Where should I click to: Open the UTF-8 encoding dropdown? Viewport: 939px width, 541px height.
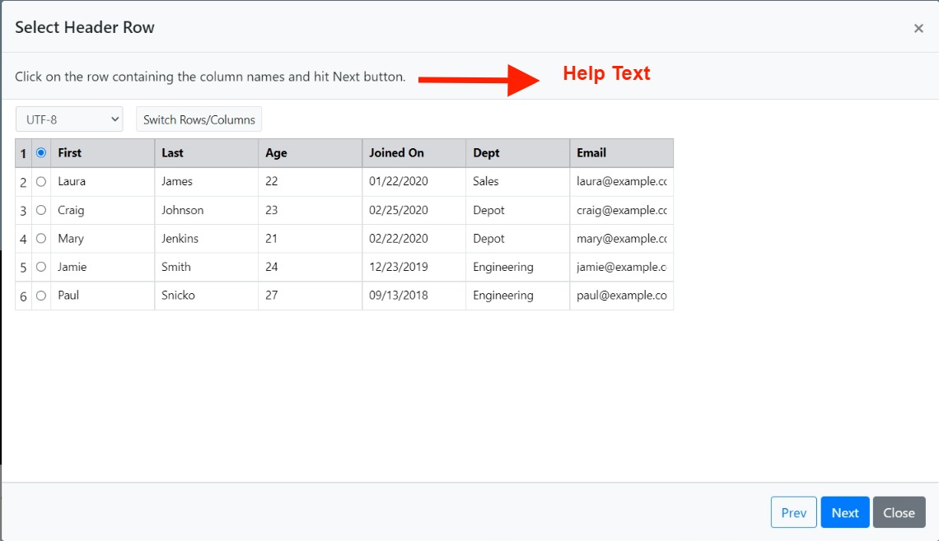(69, 119)
